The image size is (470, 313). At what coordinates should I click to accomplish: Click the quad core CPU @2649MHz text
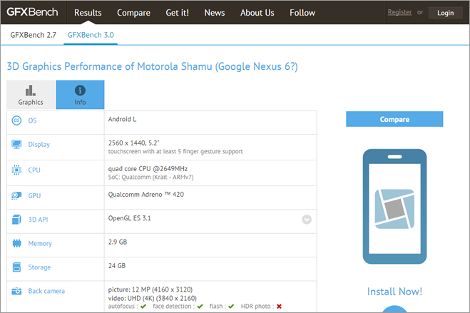pos(148,169)
